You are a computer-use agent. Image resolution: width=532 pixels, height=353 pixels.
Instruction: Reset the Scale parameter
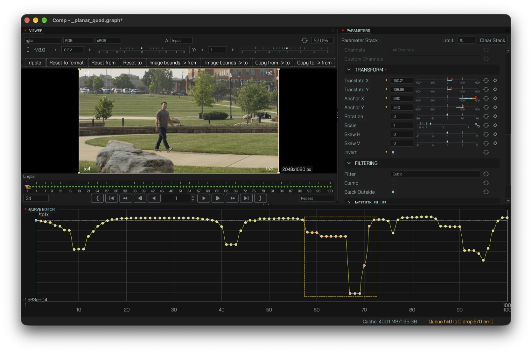486,125
